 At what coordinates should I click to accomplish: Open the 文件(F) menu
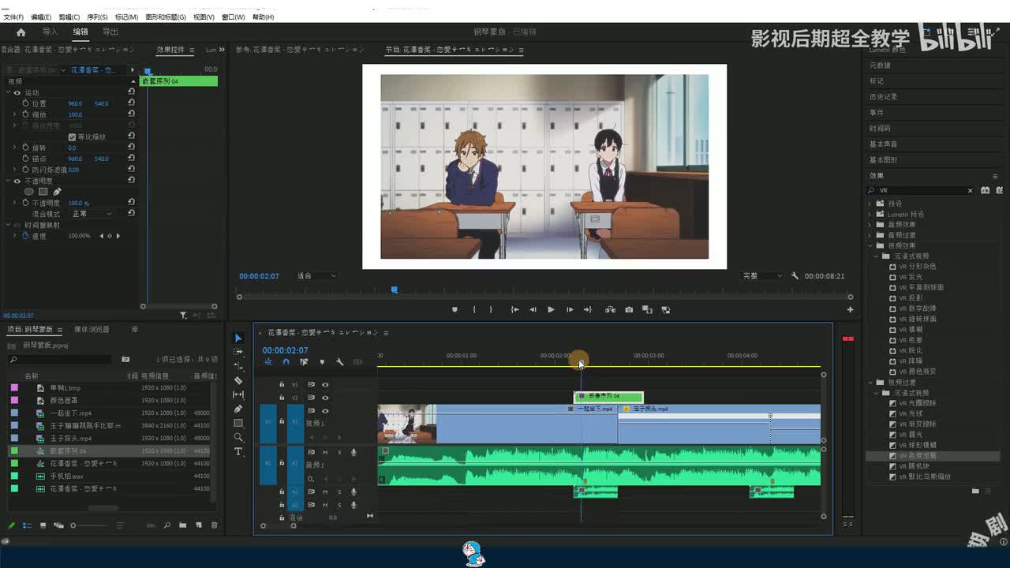(13, 17)
